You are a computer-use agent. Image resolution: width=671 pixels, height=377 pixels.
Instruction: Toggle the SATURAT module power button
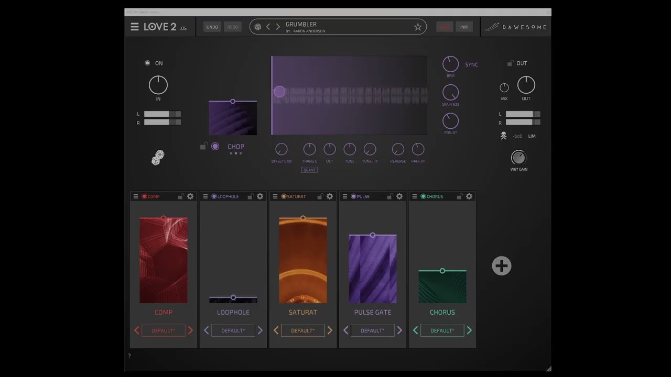[x=284, y=196]
